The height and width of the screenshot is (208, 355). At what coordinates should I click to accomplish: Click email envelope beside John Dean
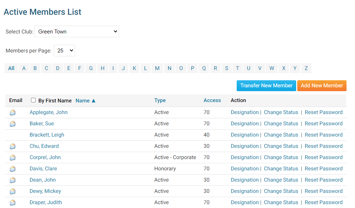(13, 180)
